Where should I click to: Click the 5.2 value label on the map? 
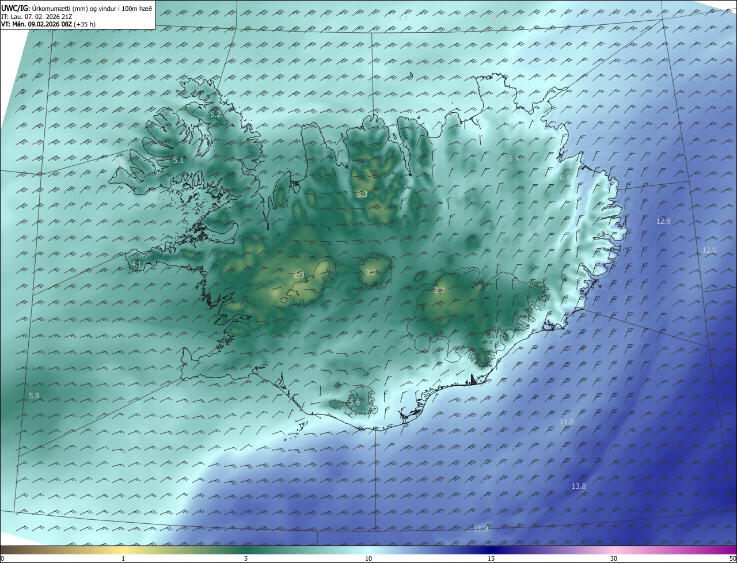(x=216, y=115)
